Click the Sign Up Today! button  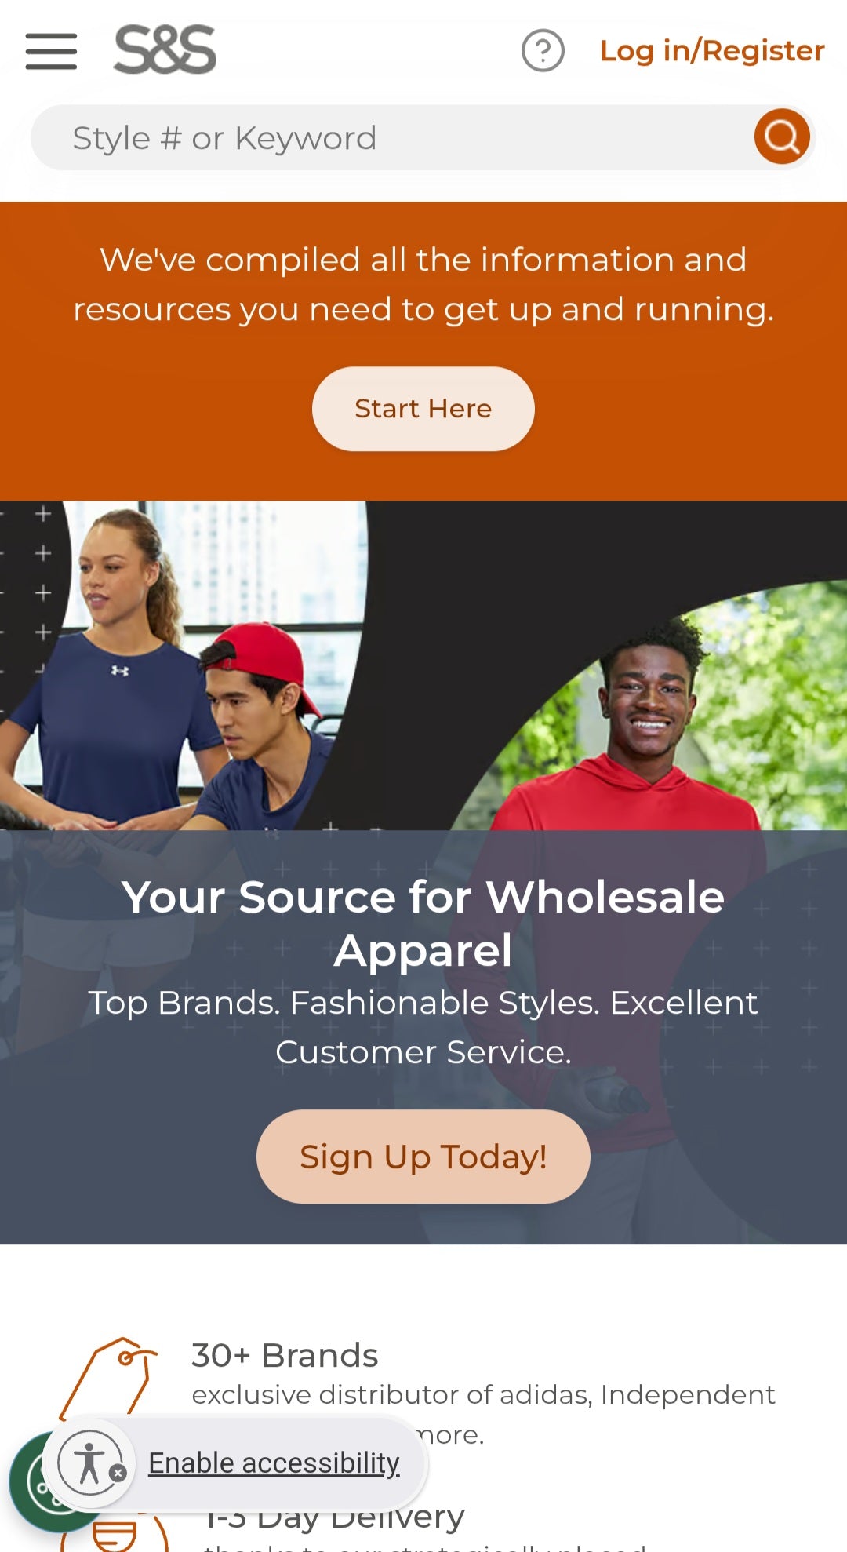click(423, 1157)
